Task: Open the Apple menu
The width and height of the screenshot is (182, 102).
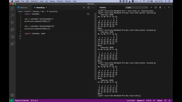Action: 12,1
